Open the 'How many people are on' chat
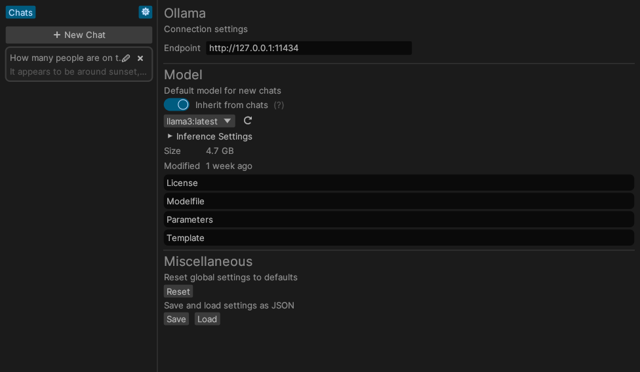The width and height of the screenshot is (640, 372). pos(79,64)
